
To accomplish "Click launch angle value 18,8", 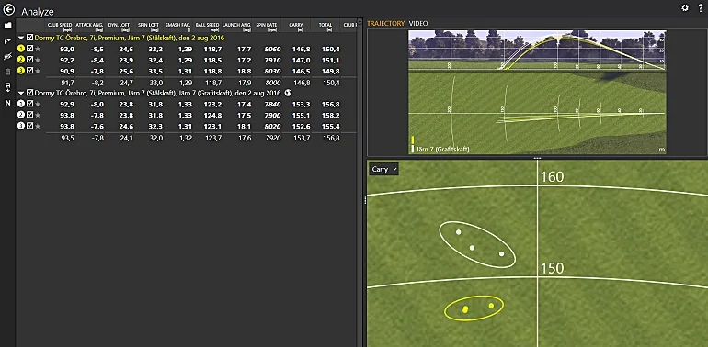I will point(245,71).
